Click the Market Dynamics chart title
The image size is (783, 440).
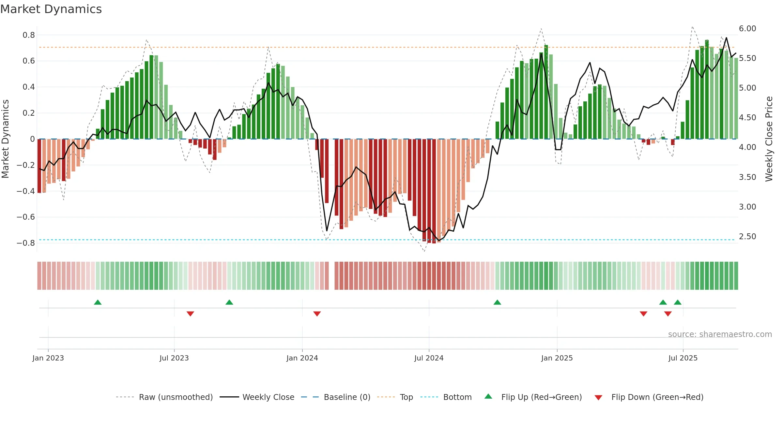[51, 9]
